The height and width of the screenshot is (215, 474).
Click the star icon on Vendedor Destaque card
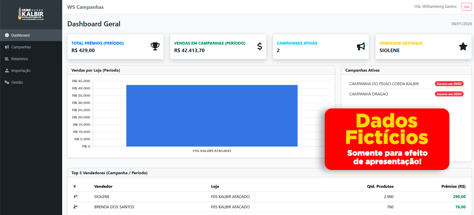coord(463,46)
